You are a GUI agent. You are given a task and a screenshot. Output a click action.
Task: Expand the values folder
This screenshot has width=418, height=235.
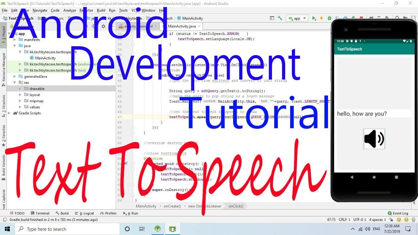20,107
